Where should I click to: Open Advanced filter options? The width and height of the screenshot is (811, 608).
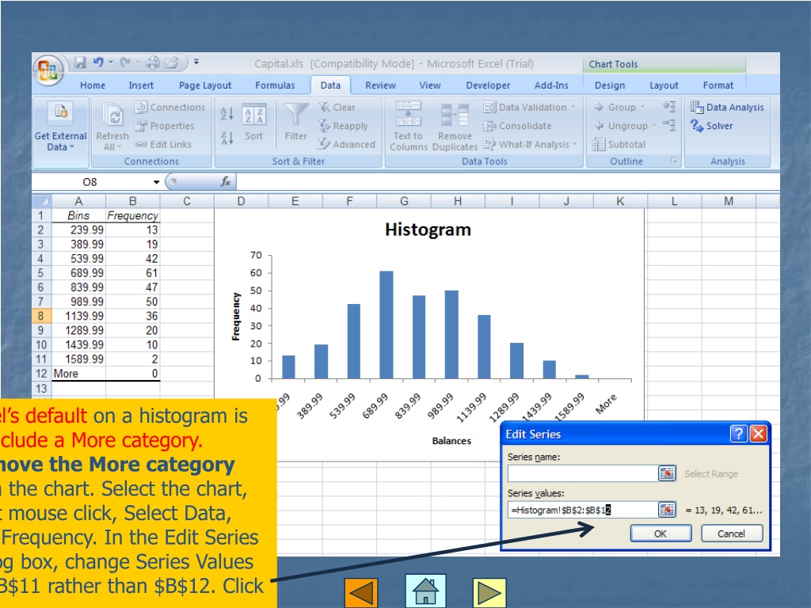[x=347, y=144]
